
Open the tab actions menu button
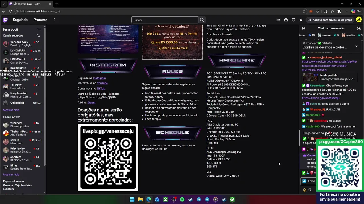click(x=4, y=4)
